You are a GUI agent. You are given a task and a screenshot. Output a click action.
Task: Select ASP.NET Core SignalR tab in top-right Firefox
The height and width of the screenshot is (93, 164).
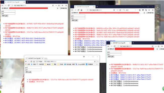coord(85,7)
